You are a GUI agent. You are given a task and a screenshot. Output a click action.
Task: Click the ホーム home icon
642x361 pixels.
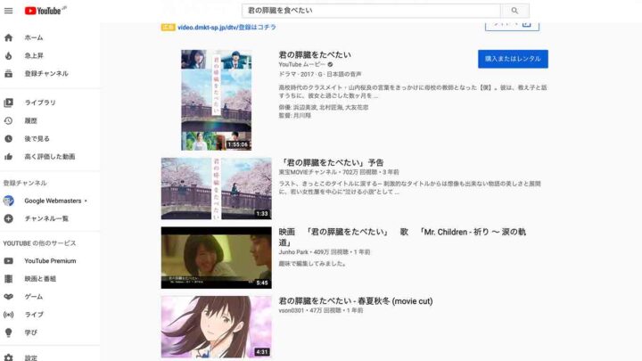pos(9,37)
